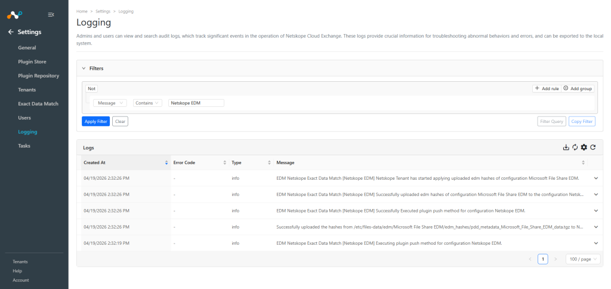The height and width of the screenshot is (289, 611).
Task: Click the Netskope EDM filter value field
Action: click(196, 103)
